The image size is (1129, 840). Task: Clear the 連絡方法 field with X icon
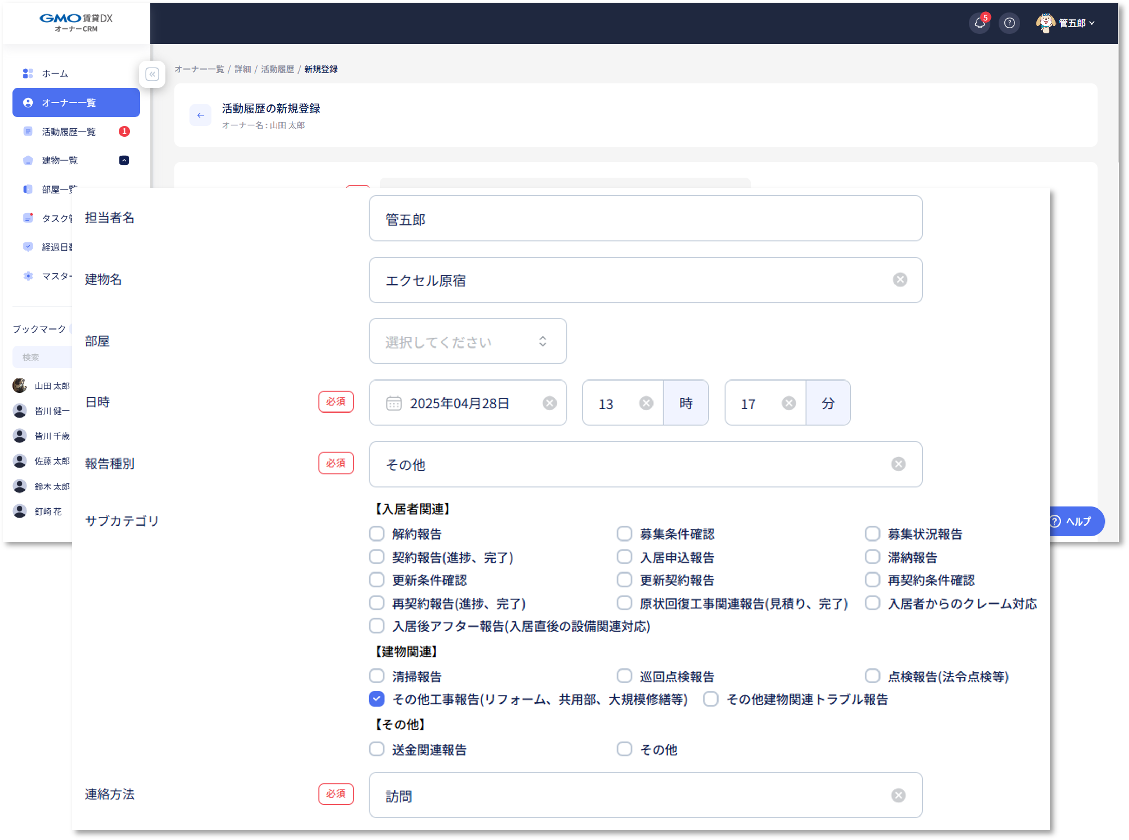point(899,796)
